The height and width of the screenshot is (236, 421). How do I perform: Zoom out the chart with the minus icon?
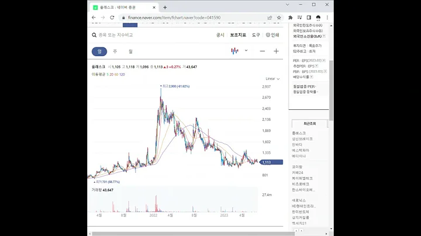(x=263, y=51)
